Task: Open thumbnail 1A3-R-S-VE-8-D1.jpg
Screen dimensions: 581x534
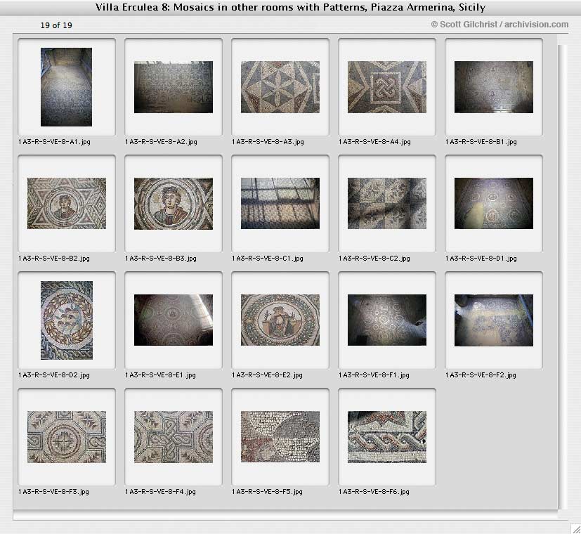Action: click(x=494, y=204)
